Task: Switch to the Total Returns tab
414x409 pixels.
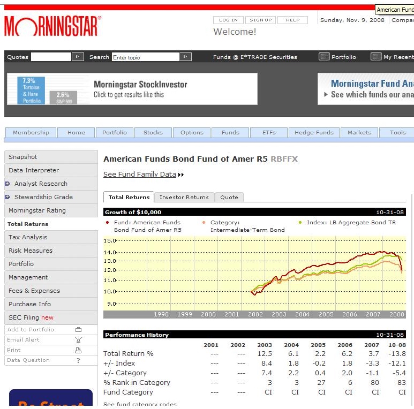Action: [x=129, y=197]
